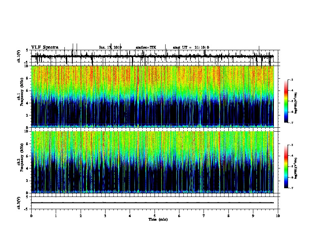The image size is (313, 242).
Task: Click time-axis tick label "1" at the bottom
Action: pyautogui.click(x=56, y=216)
